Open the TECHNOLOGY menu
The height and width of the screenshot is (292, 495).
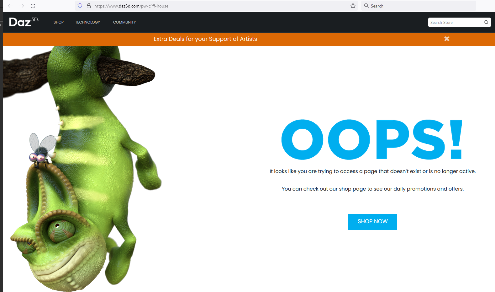(87, 22)
